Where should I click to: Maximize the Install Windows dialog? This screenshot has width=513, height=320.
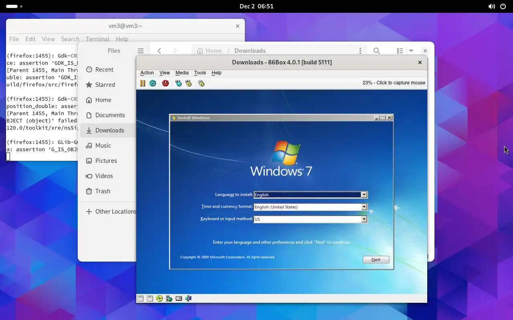tap(383, 118)
